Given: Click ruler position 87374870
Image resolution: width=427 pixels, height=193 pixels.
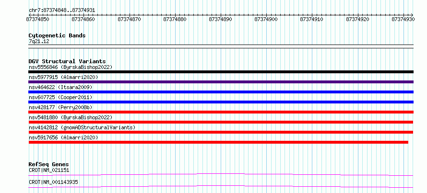Looking at the screenshot, I should (x=129, y=19).
